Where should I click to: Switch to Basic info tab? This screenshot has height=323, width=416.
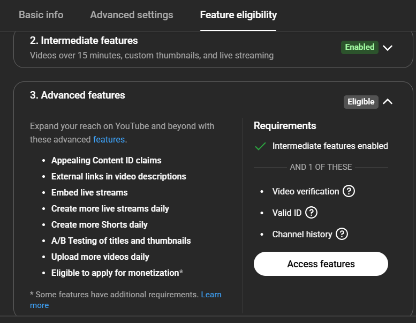41,15
